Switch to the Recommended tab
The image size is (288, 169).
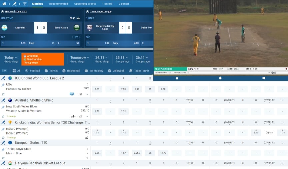(x=58, y=4)
